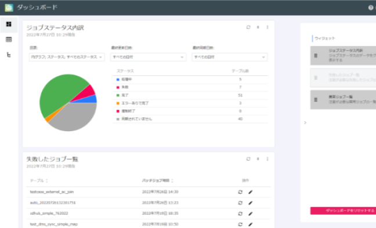The width and height of the screenshot is (376, 228).
Task: Open the help icon in the header
Action: point(371,8)
